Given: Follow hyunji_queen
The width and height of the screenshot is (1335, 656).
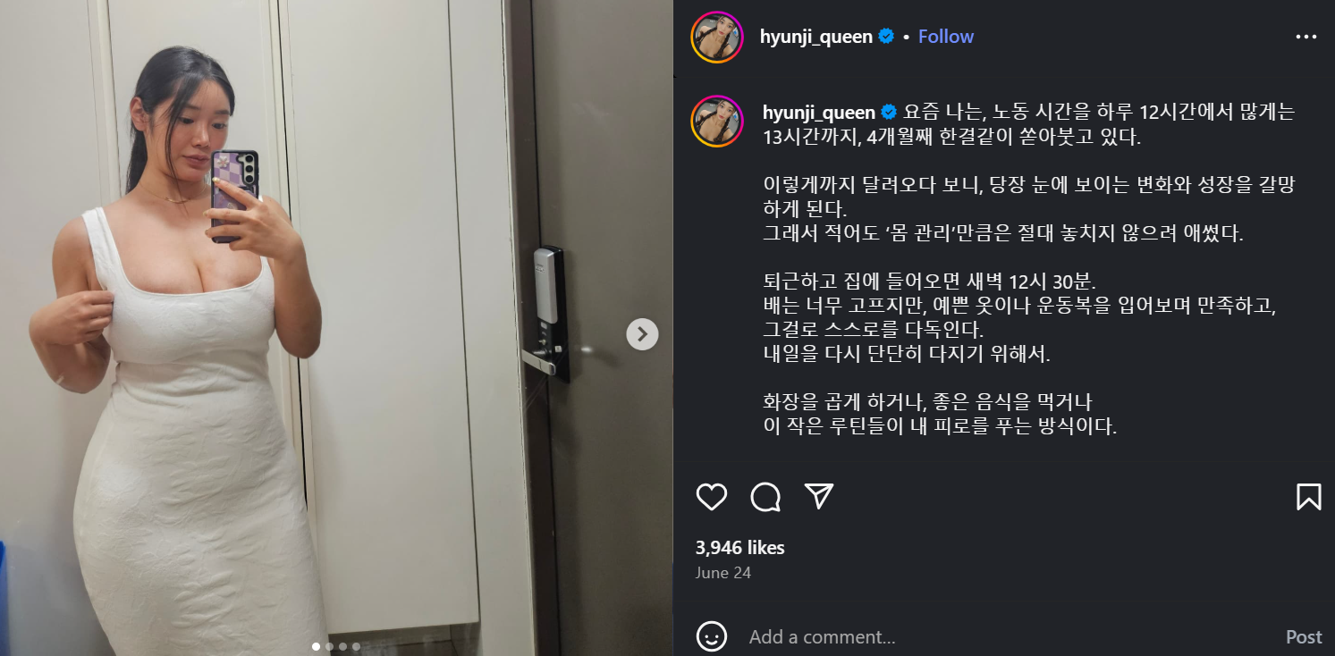Looking at the screenshot, I should pyautogui.click(x=946, y=37).
